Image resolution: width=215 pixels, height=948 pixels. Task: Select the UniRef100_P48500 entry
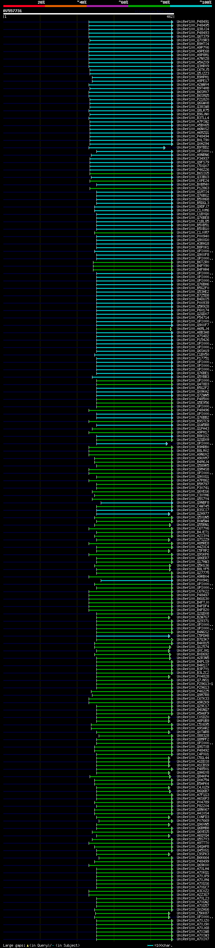tap(192, 399)
